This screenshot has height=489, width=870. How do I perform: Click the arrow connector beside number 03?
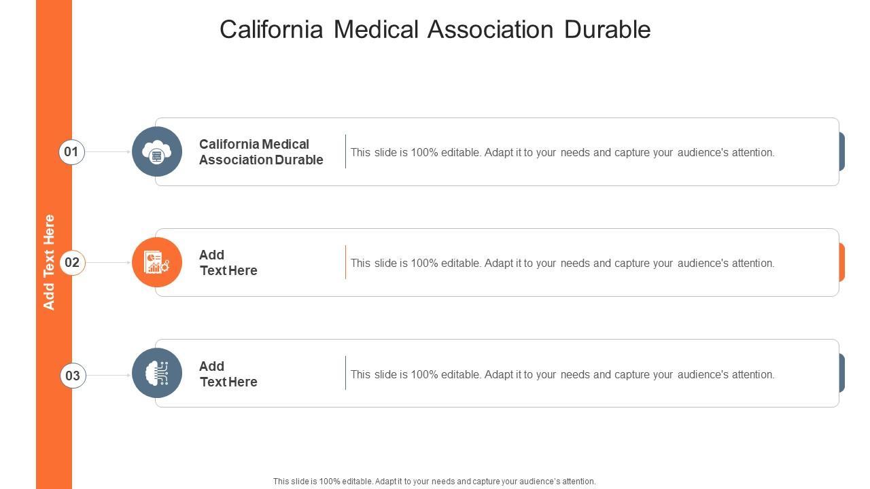tap(108, 375)
